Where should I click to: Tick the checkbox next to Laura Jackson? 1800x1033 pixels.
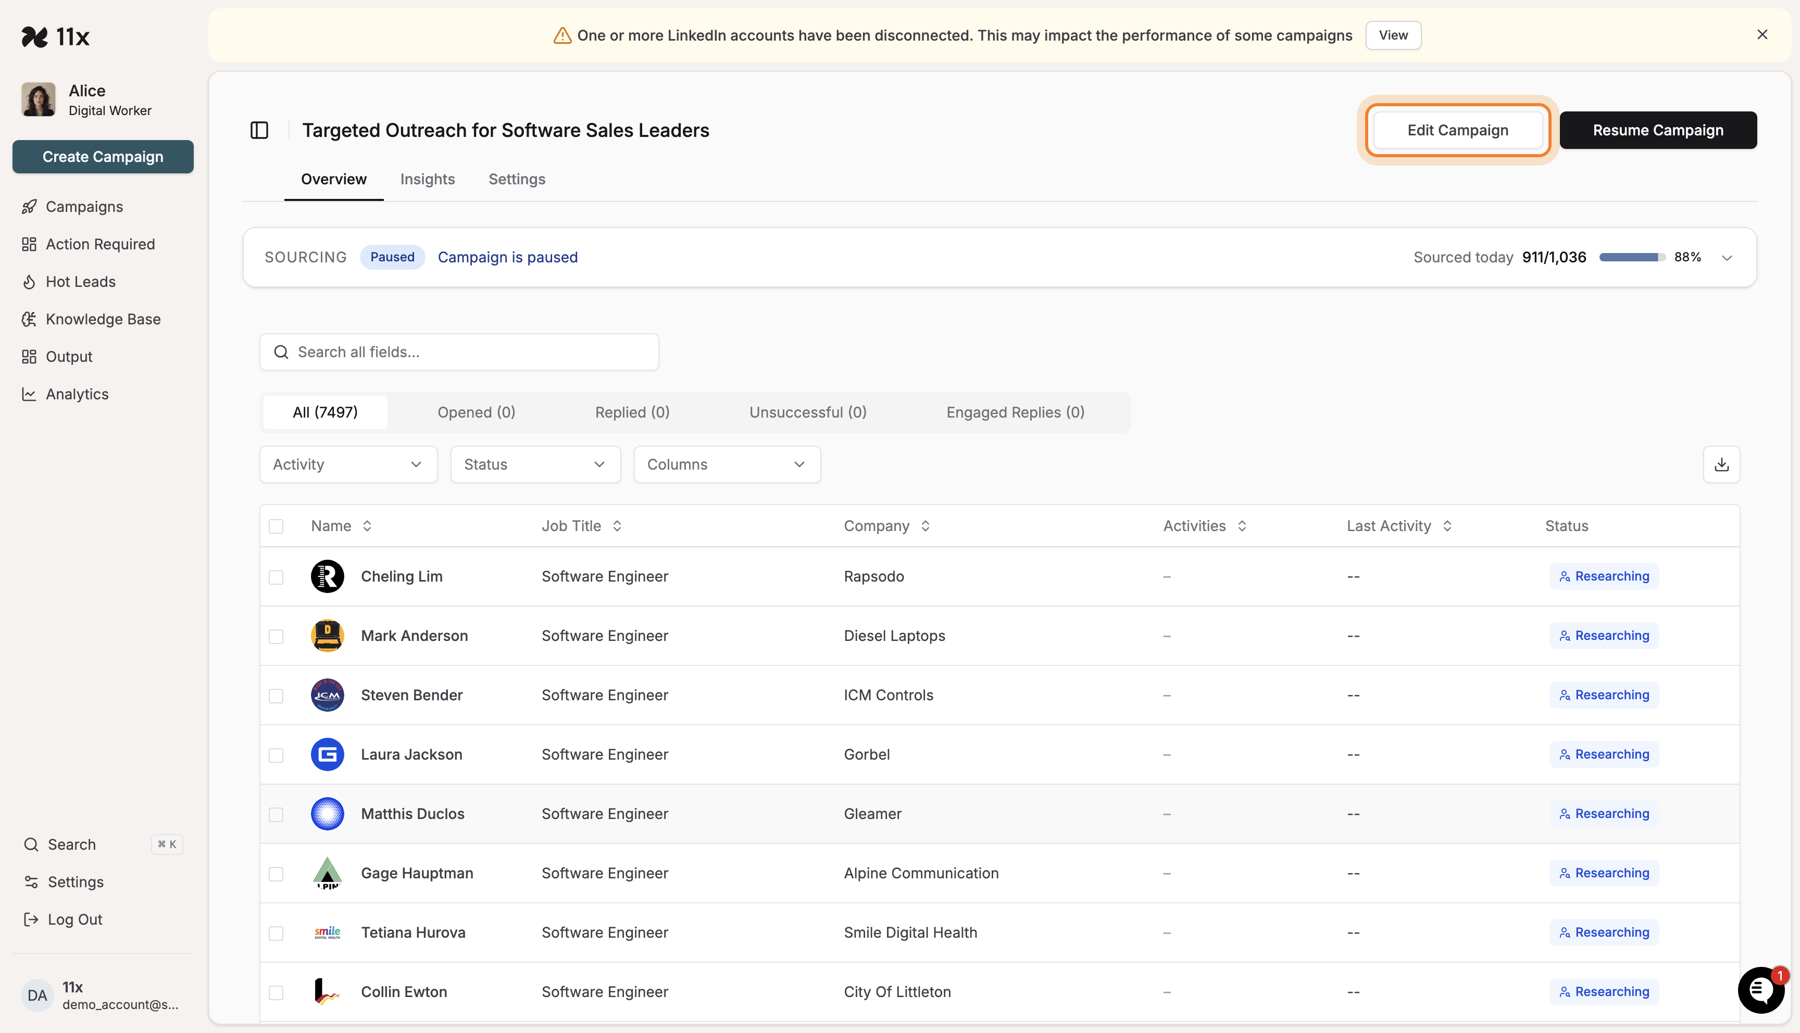276,755
